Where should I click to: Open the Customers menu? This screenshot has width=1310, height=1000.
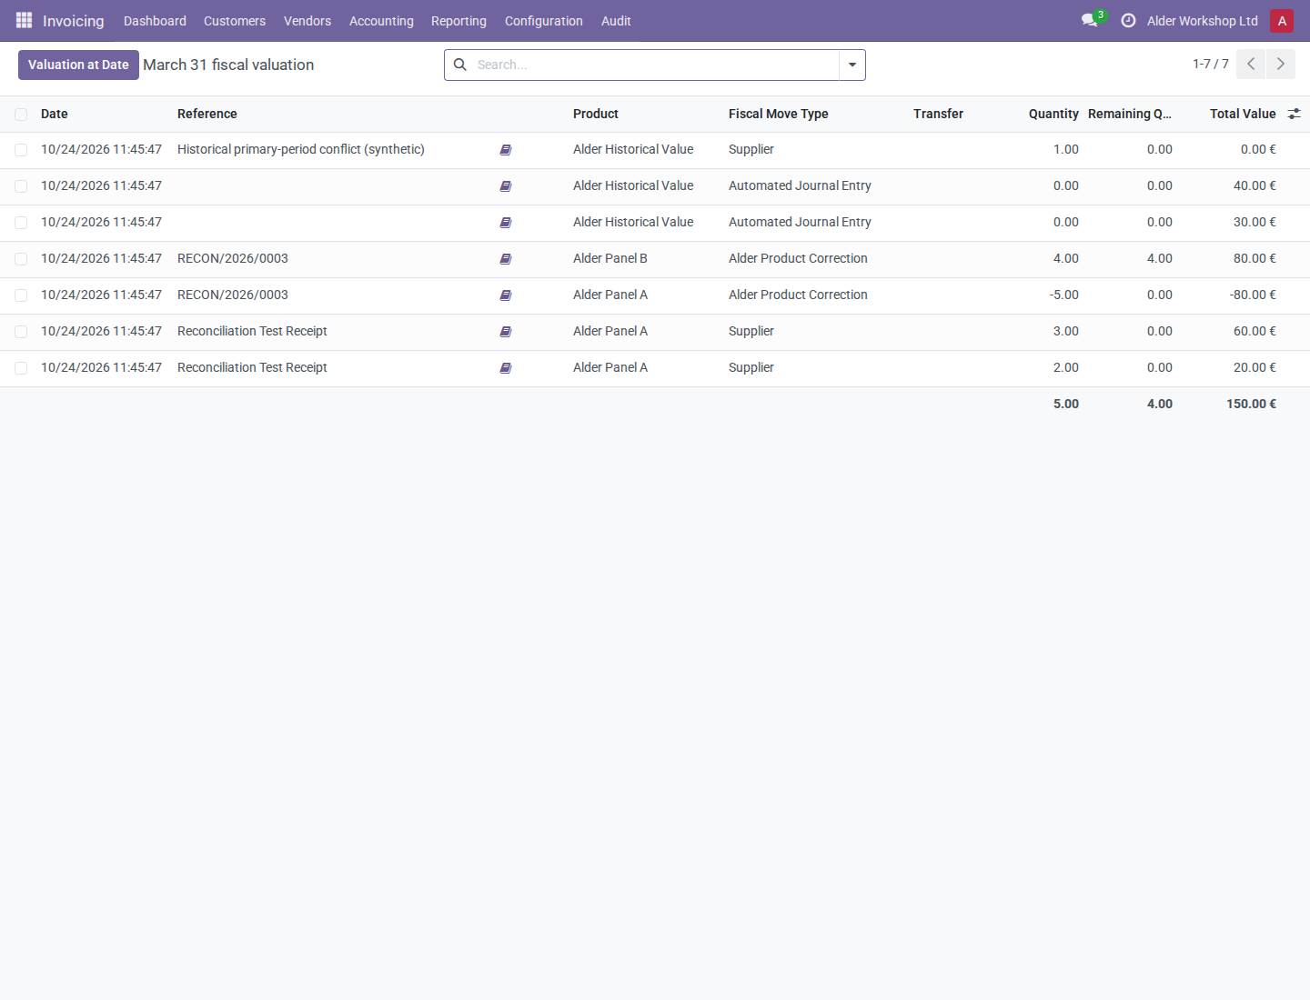tap(235, 21)
